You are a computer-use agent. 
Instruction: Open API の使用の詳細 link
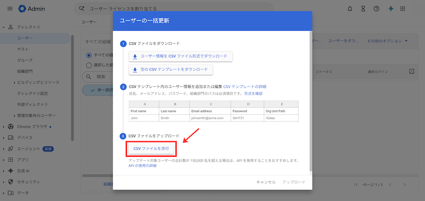(x=142, y=166)
